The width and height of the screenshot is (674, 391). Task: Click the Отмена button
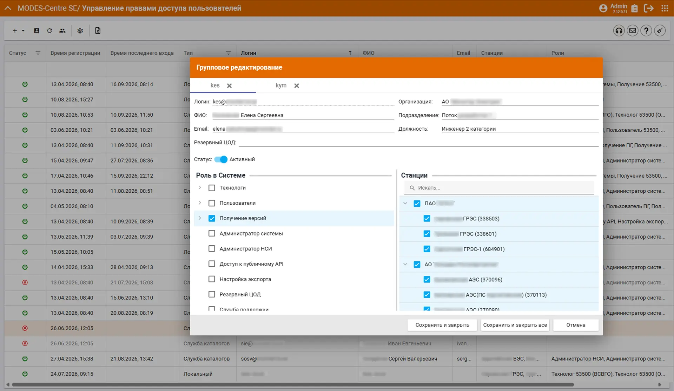coord(576,325)
